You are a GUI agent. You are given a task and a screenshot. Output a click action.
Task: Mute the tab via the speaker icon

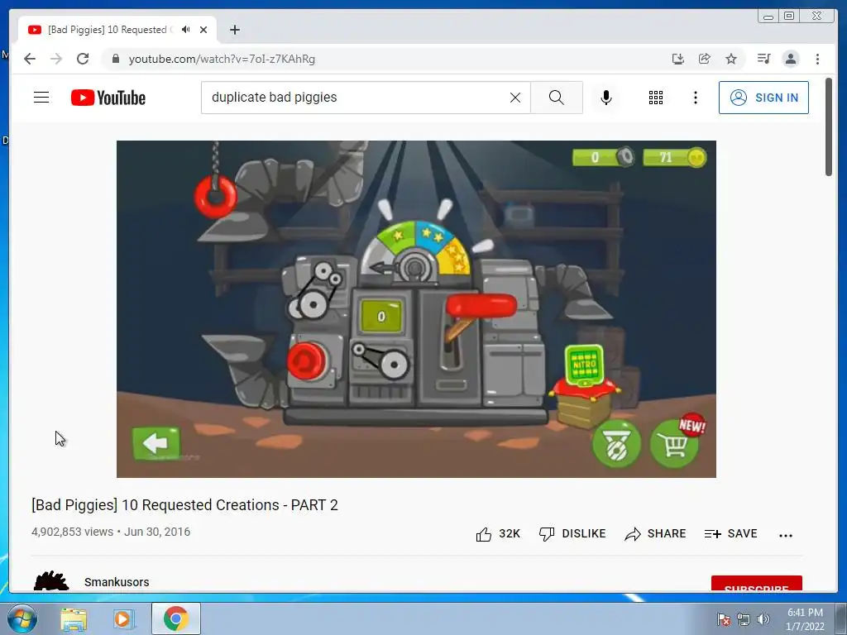point(186,30)
